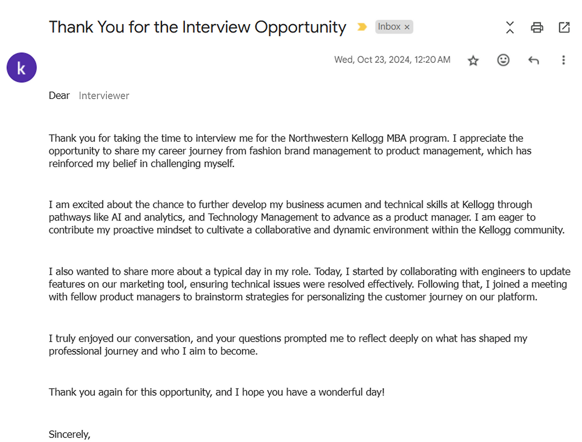
Task: Click the sender's purple "k" avatar
Action: (21, 67)
